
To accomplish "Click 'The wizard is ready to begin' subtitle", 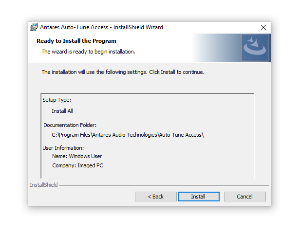I will click(88, 52).
